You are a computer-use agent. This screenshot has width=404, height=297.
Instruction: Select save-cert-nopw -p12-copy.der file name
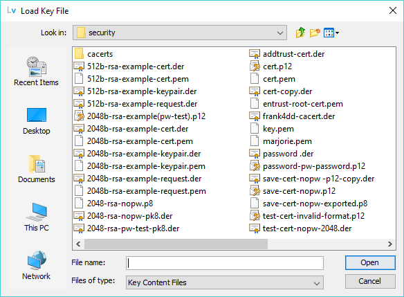click(x=318, y=179)
